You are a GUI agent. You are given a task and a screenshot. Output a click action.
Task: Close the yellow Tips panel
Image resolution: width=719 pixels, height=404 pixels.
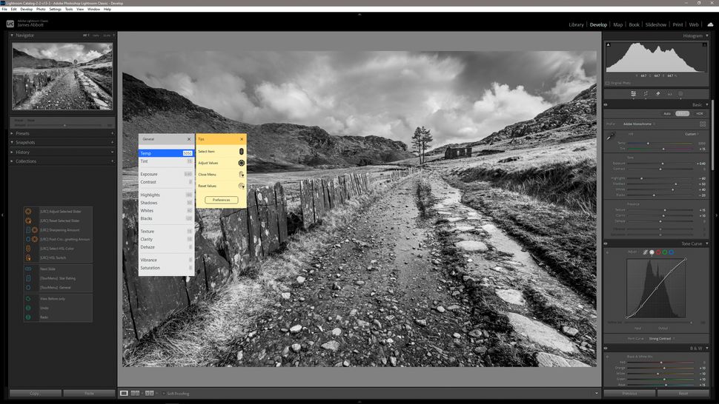[x=241, y=139]
